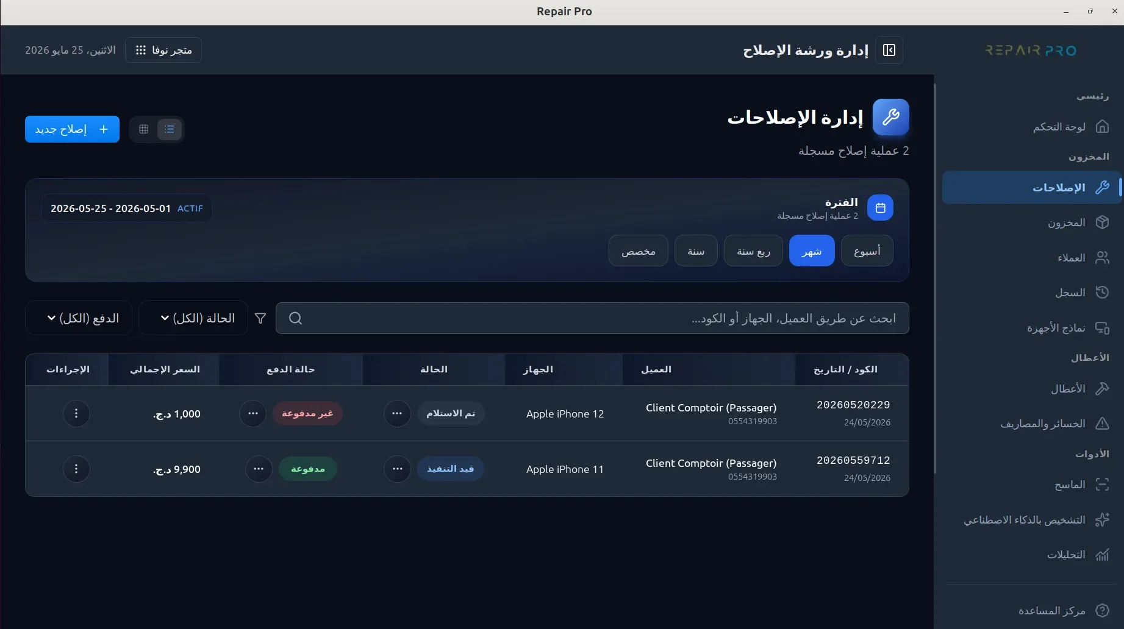This screenshot has width=1124, height=629.
Task: Click the repairs search field
Action: (x=592, y=318)
